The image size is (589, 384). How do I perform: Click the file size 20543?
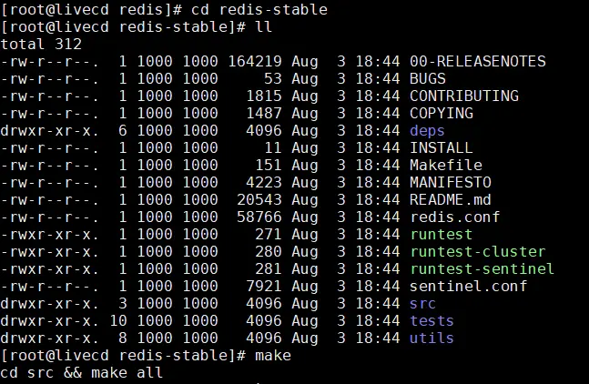pyautogui.click(x=259, y=199)
